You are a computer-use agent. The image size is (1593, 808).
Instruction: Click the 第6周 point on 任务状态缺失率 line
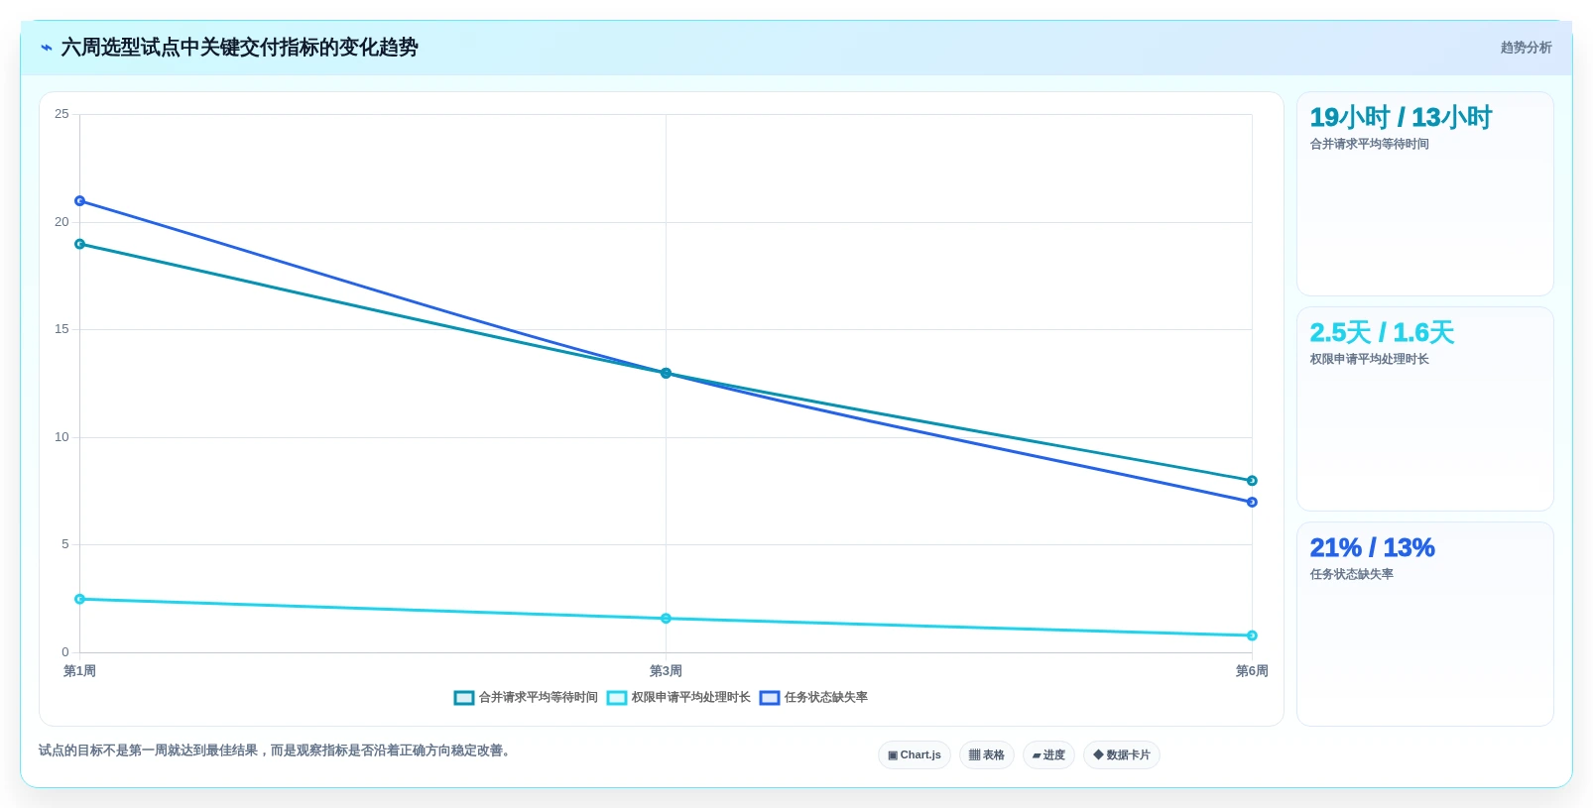pyautogui.click(x=1252, y=503)
